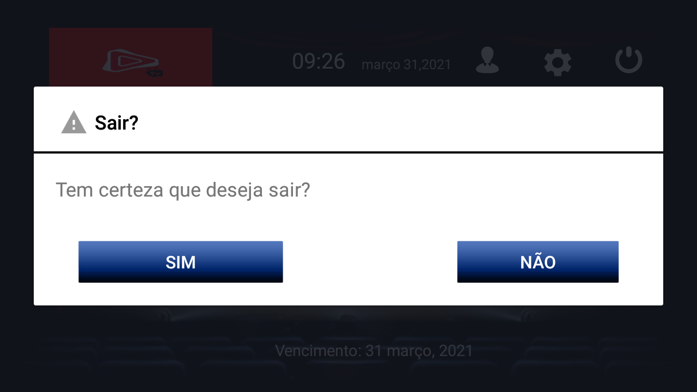Image resolution: width=697 pixels, height=392 pixels.
Task: Click the play-shaped logo graphic in red box
Action: coord(130,61)
